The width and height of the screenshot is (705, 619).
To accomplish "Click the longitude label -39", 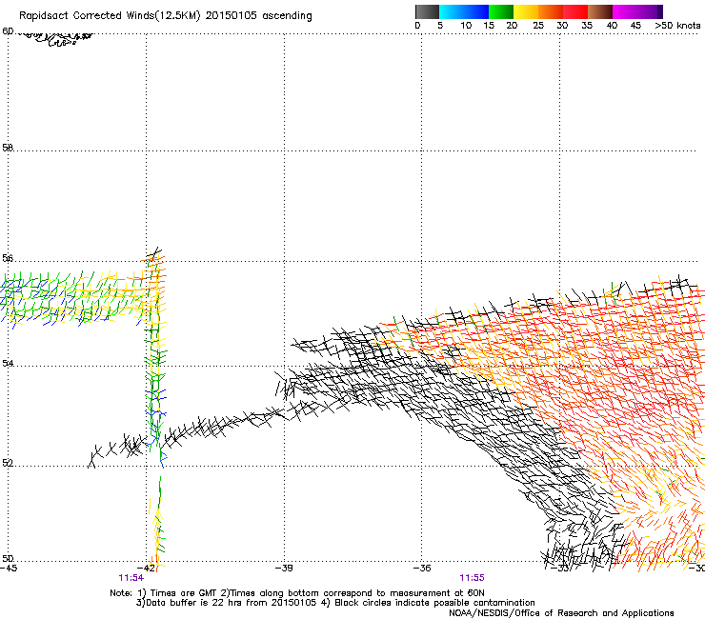I will (284, 568).
